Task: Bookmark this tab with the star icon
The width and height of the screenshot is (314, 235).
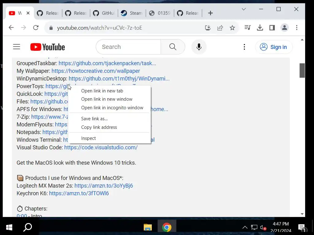Action: click(x=232, y=28)
